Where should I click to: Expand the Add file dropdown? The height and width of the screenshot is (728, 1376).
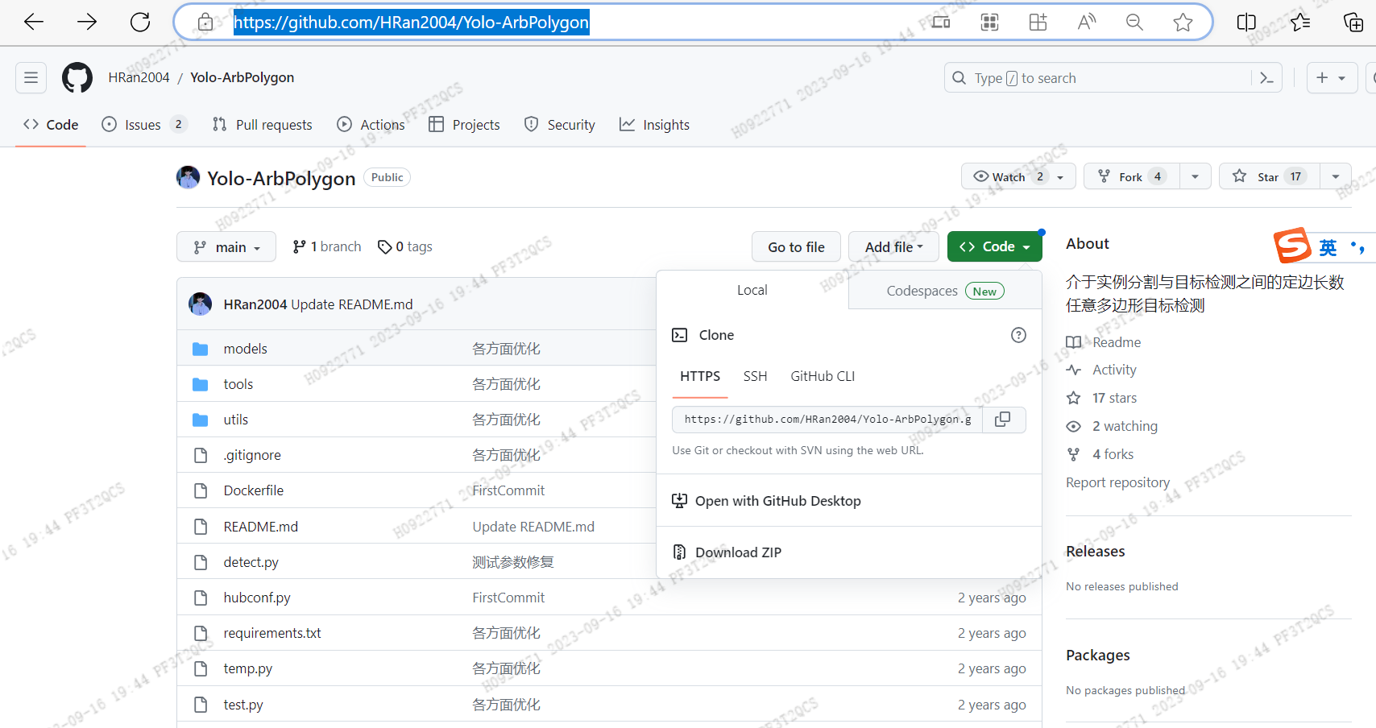coord(893,246)
